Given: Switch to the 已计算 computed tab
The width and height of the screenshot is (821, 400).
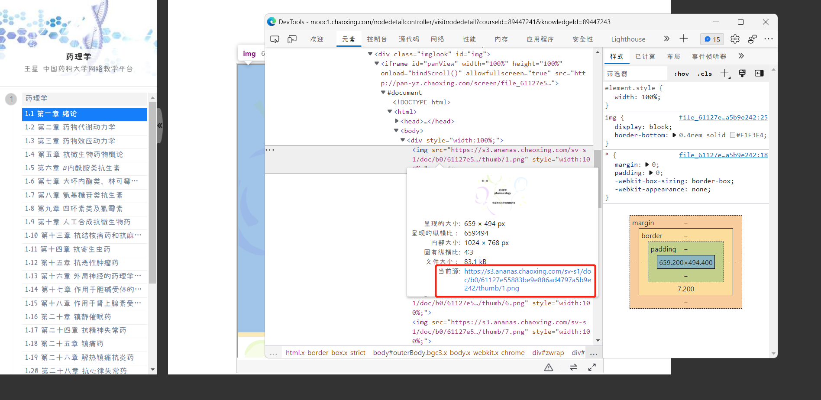Looking at the screenshot, I should point(645,56).
